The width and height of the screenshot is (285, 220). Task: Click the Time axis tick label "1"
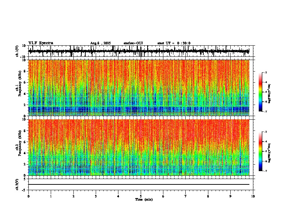[x=51, y=196]
